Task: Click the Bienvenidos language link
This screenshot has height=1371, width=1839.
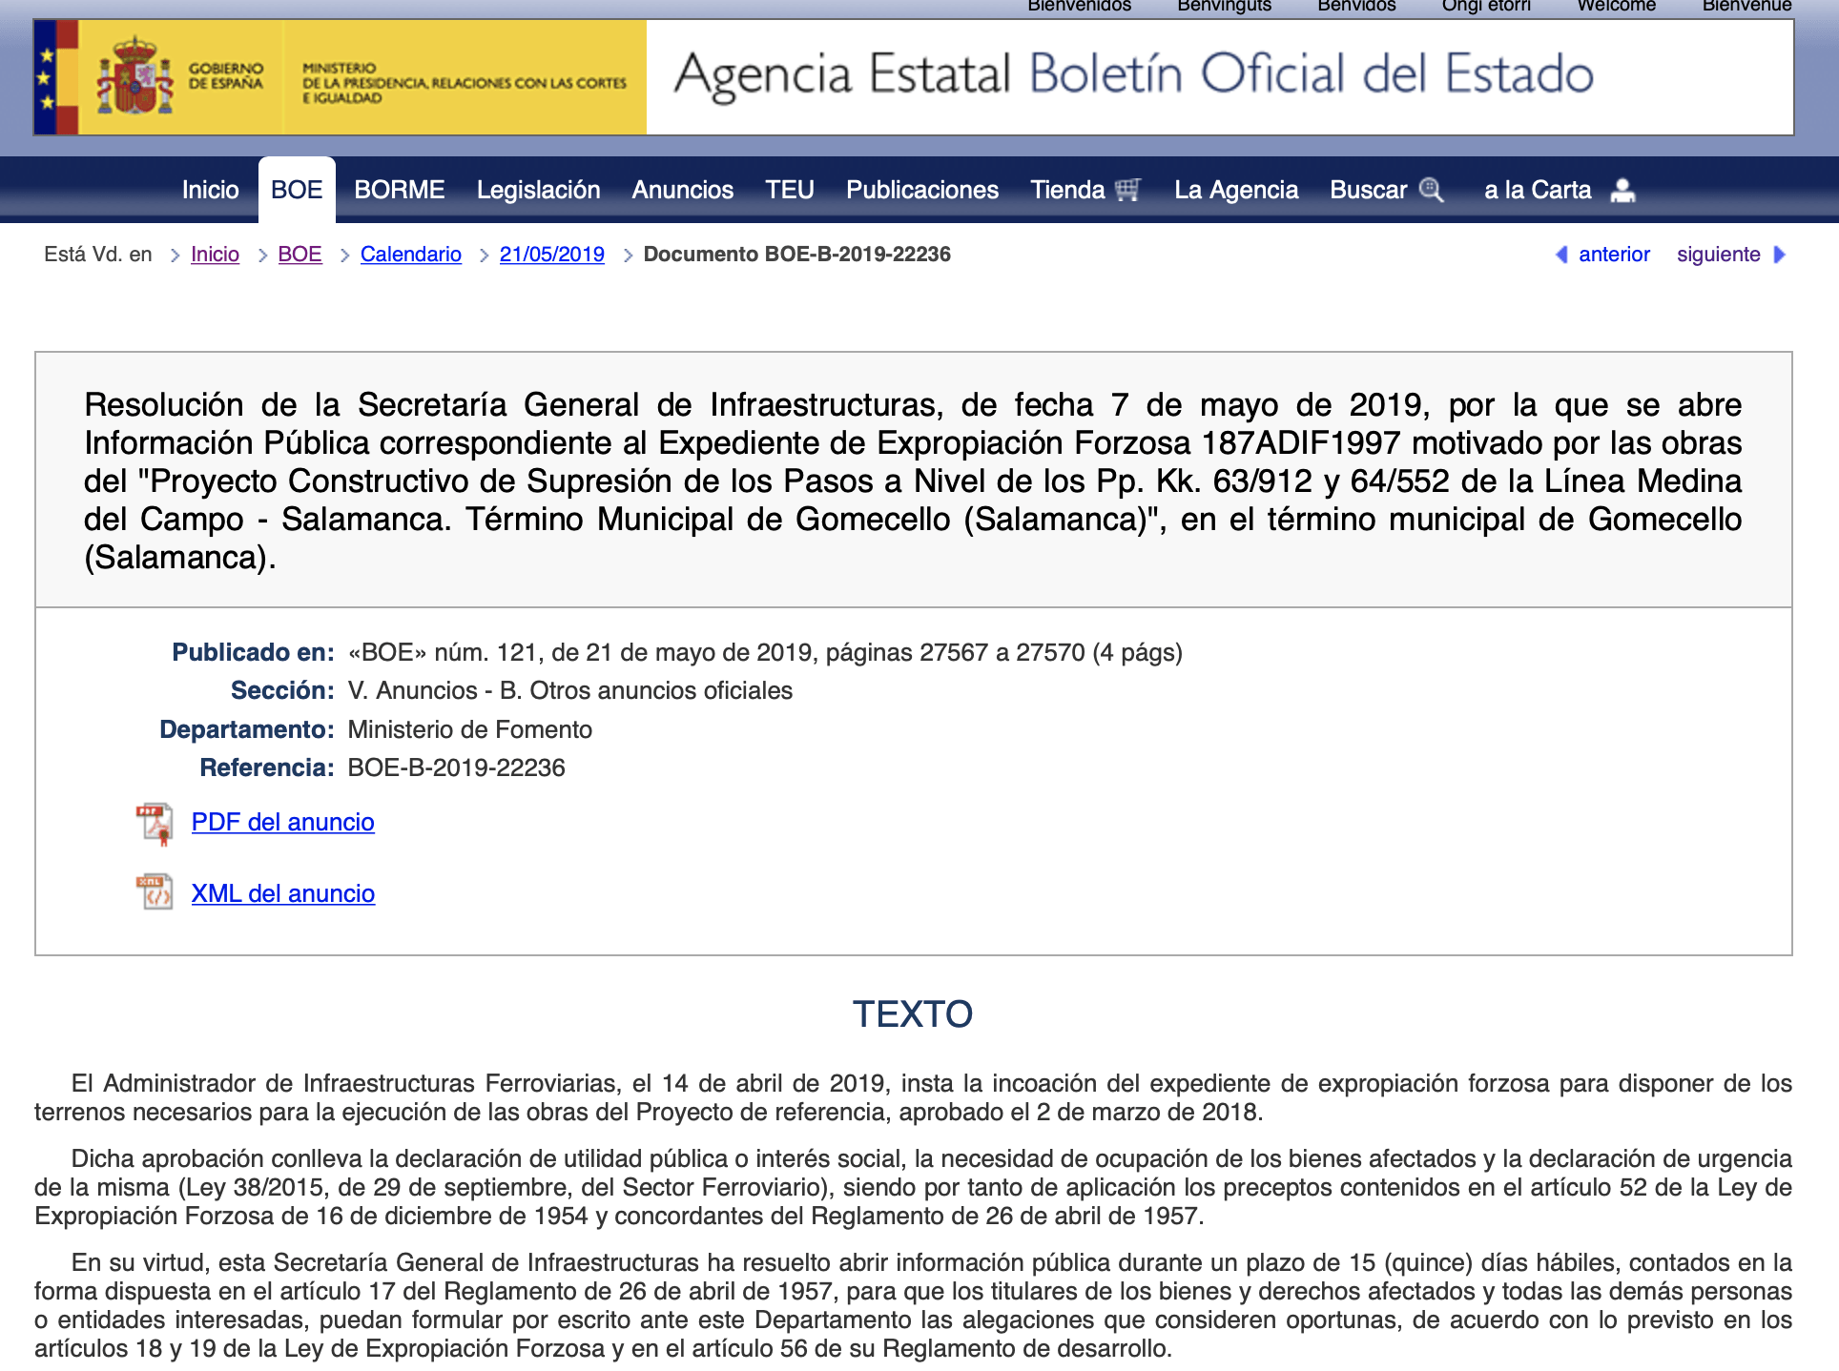Action: [1079, 6]
